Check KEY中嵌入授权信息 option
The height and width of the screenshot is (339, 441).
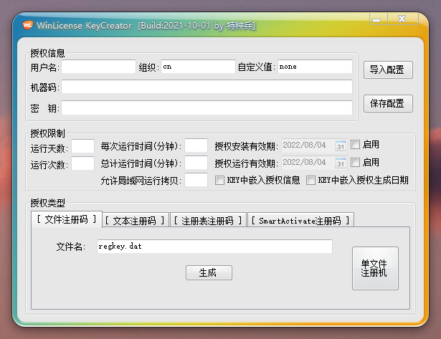219,180
